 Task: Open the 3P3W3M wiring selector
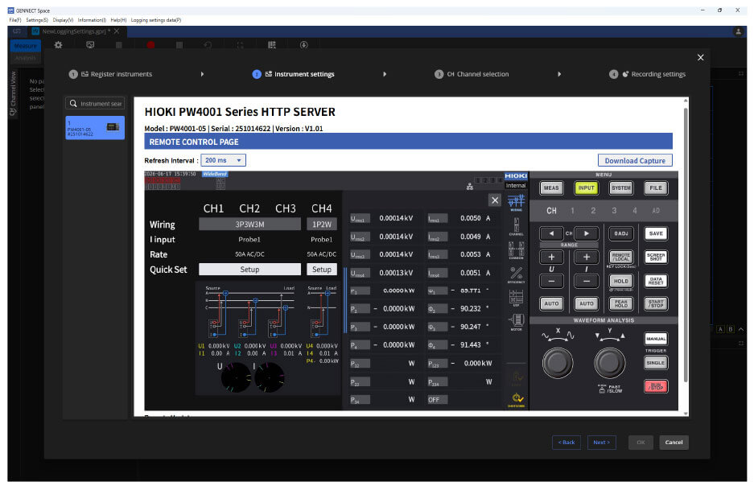point(249,225)
